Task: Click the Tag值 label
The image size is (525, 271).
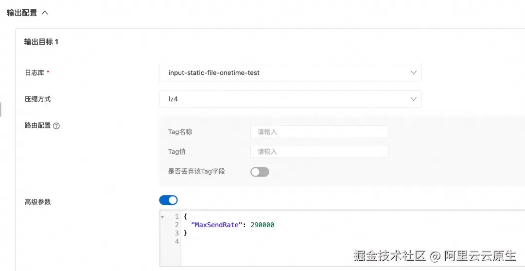Action: pos(177,151)
